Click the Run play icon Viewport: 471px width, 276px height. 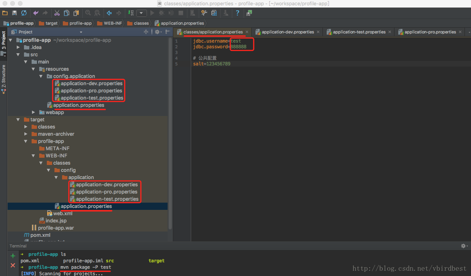click(152, 13)
